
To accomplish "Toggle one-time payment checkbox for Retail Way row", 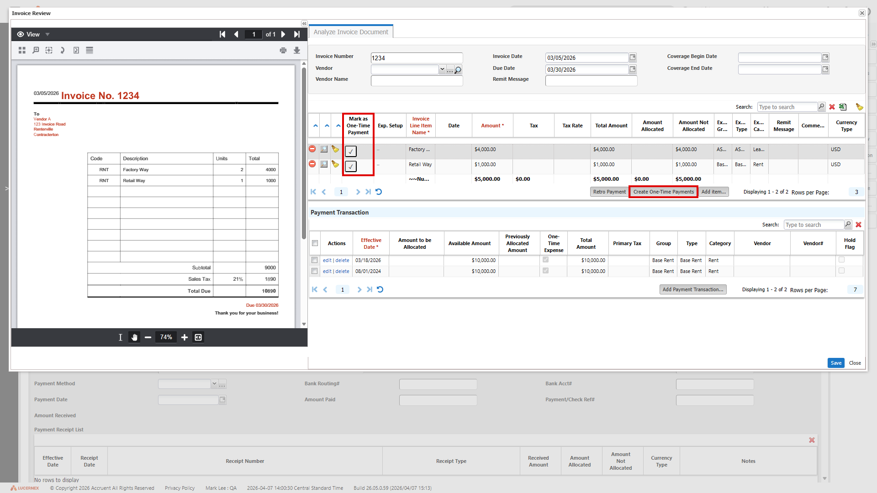I will point(351,166).
